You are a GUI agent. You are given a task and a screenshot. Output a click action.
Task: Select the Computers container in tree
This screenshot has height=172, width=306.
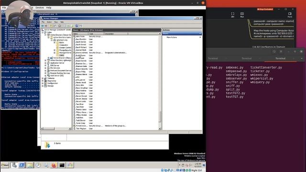(64, 45)
